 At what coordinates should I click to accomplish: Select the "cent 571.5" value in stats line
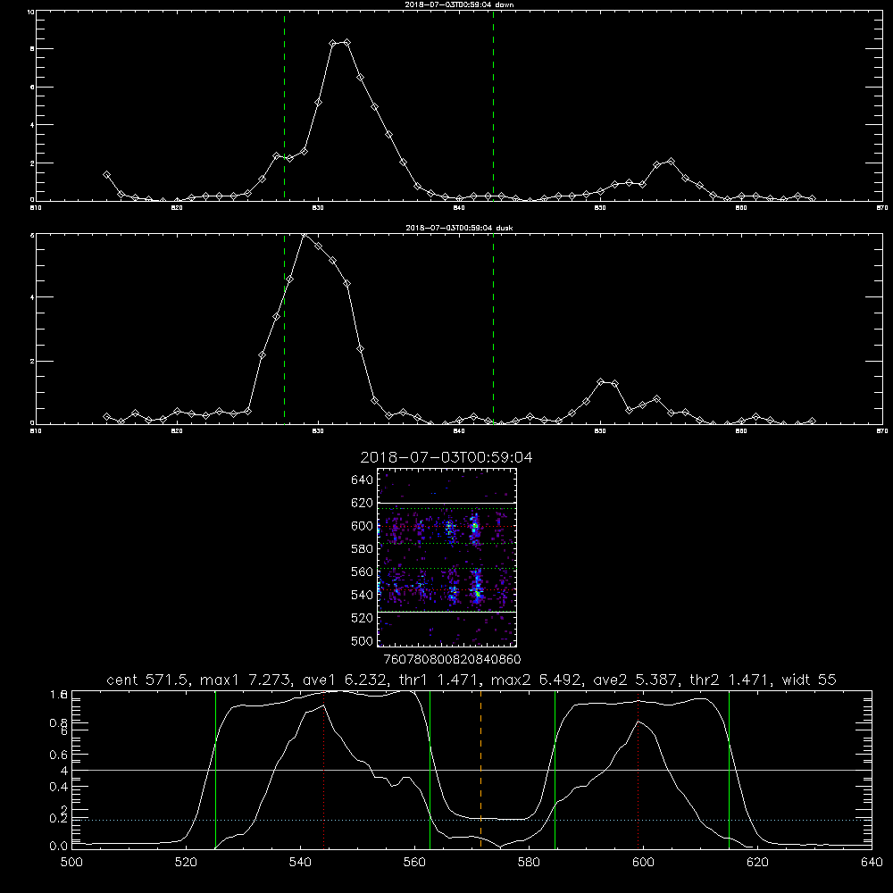pos(149,680)
